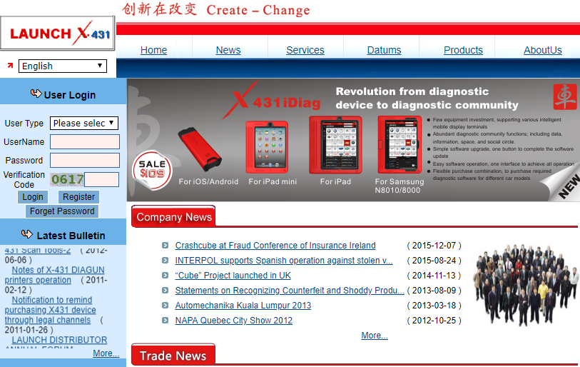
Task: Click the date text ( 2013-08-09 )
Action: click(434, 291)
